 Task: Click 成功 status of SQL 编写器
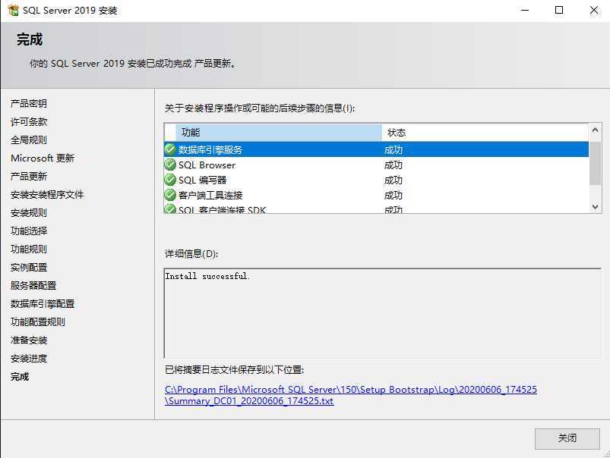tap(393, 180)
